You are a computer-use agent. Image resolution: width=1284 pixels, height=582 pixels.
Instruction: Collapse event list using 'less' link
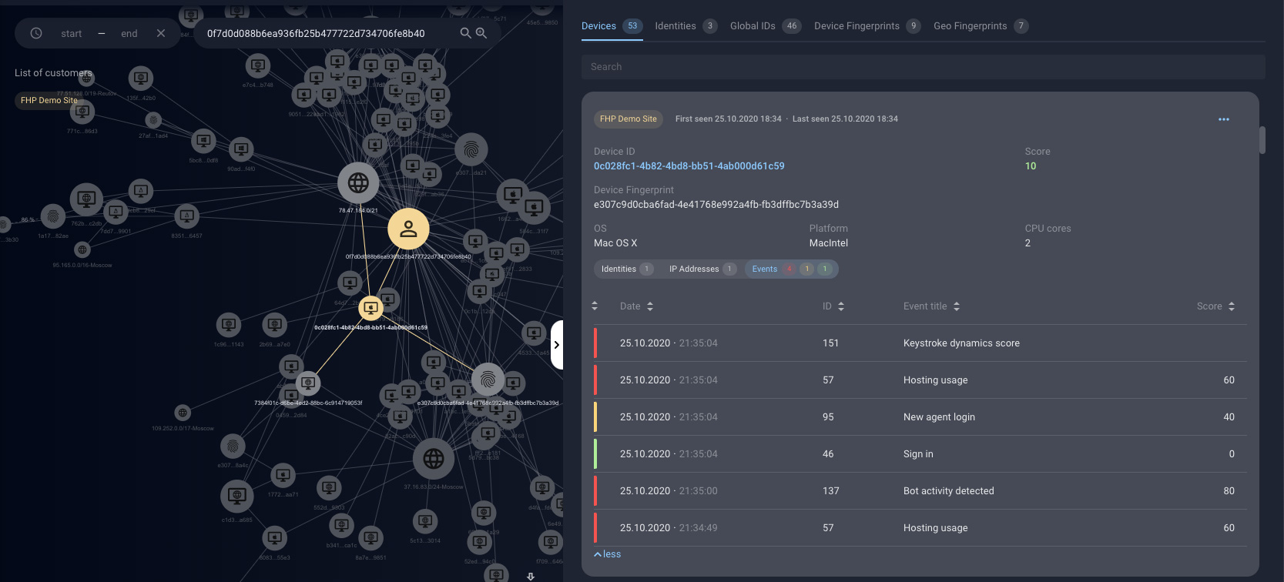pos(608,554)
